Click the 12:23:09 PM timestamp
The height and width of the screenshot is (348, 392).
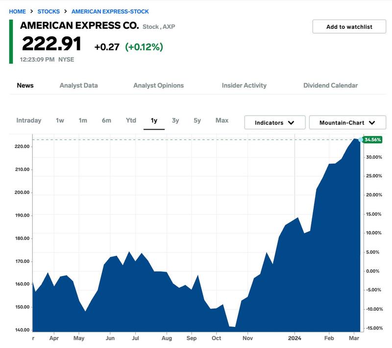(x=37, y=59)
